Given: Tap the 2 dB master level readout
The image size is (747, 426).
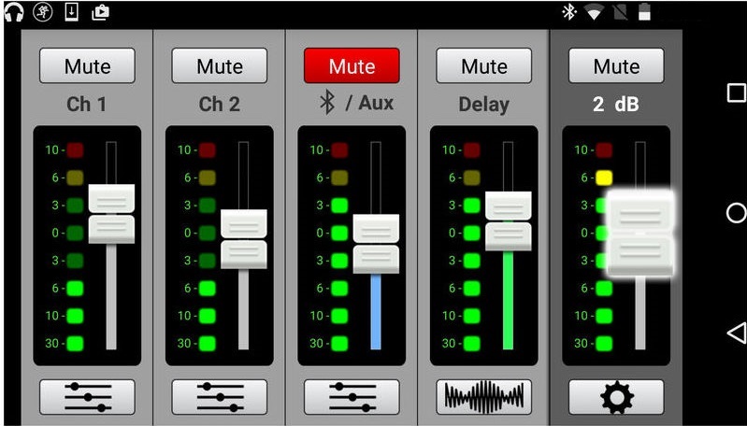Looking at the screenshot, I should (616, 105).
